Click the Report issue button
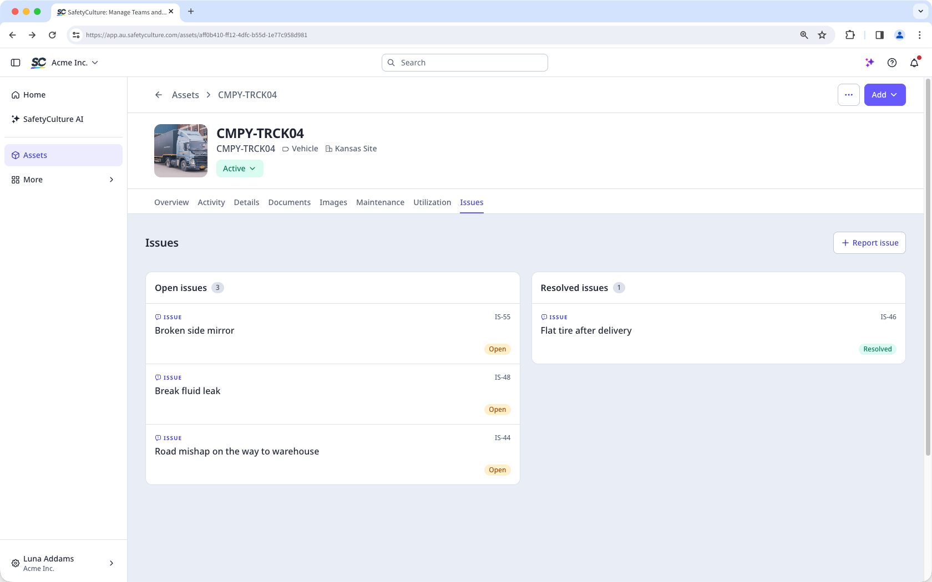932x582 pixels. coord(869,243)
